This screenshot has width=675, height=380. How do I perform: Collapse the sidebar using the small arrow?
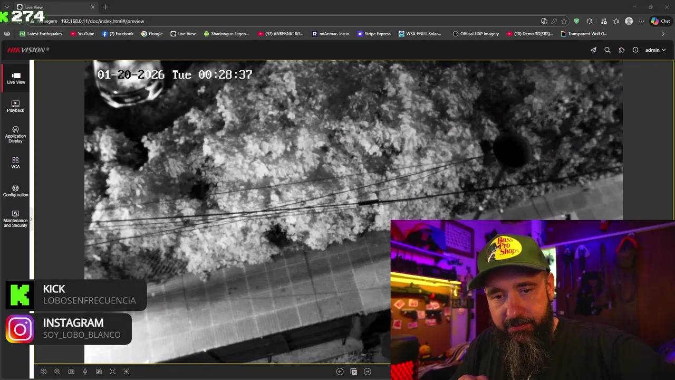(31, 220)
